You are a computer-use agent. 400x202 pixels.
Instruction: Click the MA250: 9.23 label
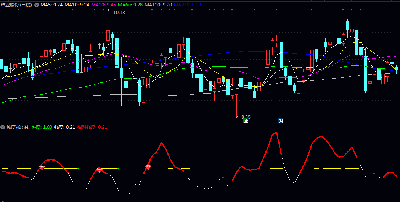pyautogui.click(x=188, y=5)
